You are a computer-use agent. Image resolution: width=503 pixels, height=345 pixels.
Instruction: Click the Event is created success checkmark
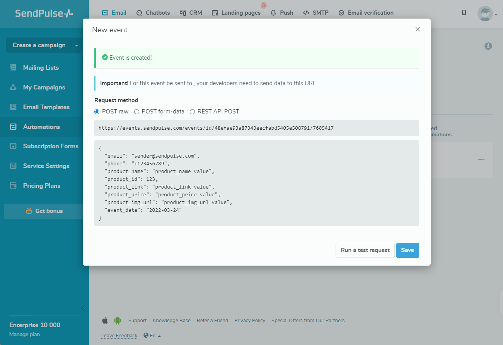[105, 57]
